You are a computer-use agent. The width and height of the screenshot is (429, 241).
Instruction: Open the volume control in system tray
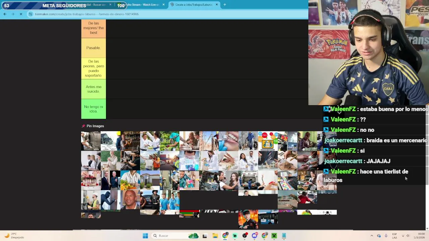(408, 236)
